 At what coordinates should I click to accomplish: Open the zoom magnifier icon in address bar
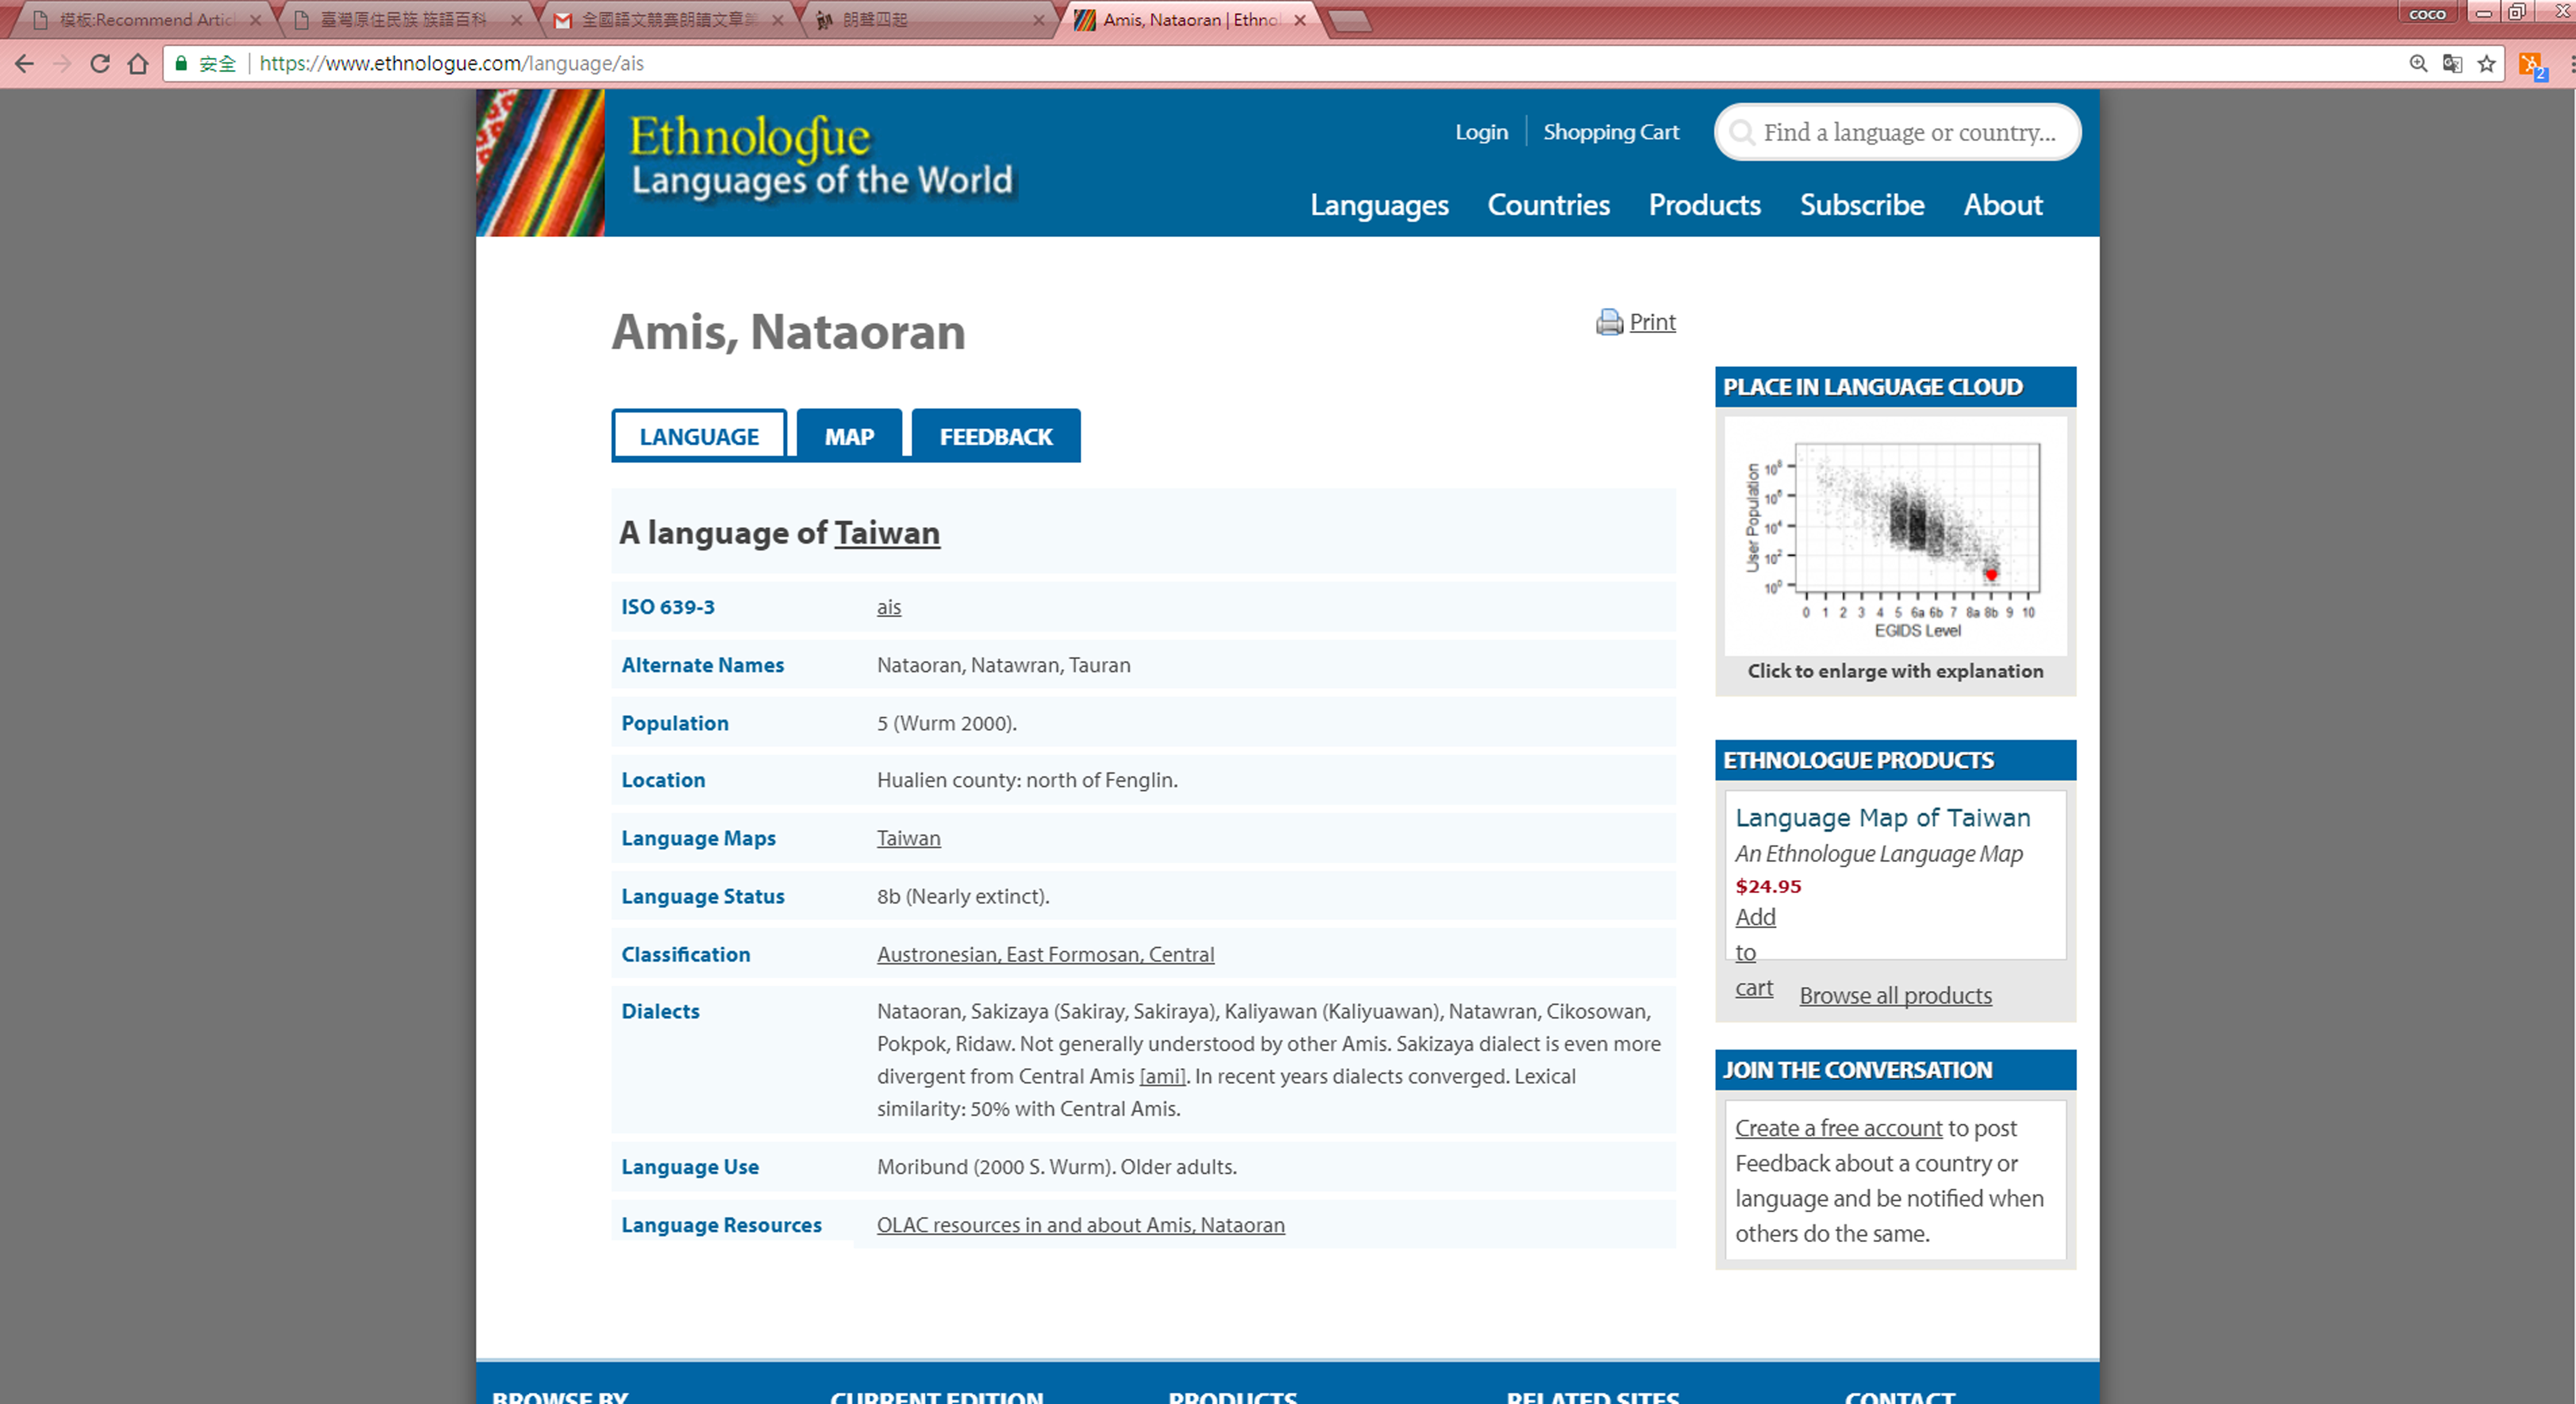(2418, 64)
